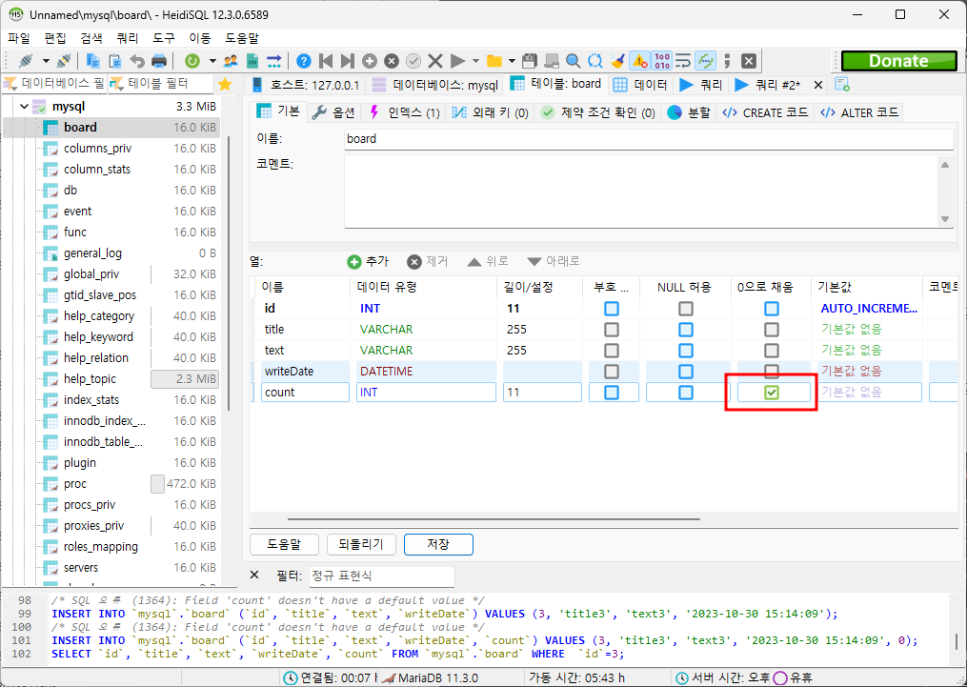967x687 pixels.
Task: Toggle Allow NULL checkbox for id row
Action: coord(686,309)
